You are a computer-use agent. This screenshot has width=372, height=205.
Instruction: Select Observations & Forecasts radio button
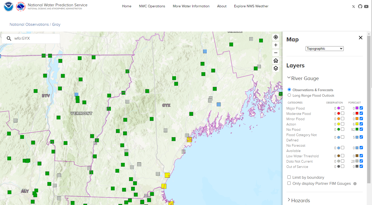click(289, 90)
